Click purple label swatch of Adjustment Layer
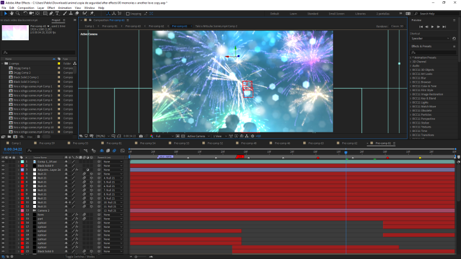The height and width of the screenshot is (259, 461). 22,170
